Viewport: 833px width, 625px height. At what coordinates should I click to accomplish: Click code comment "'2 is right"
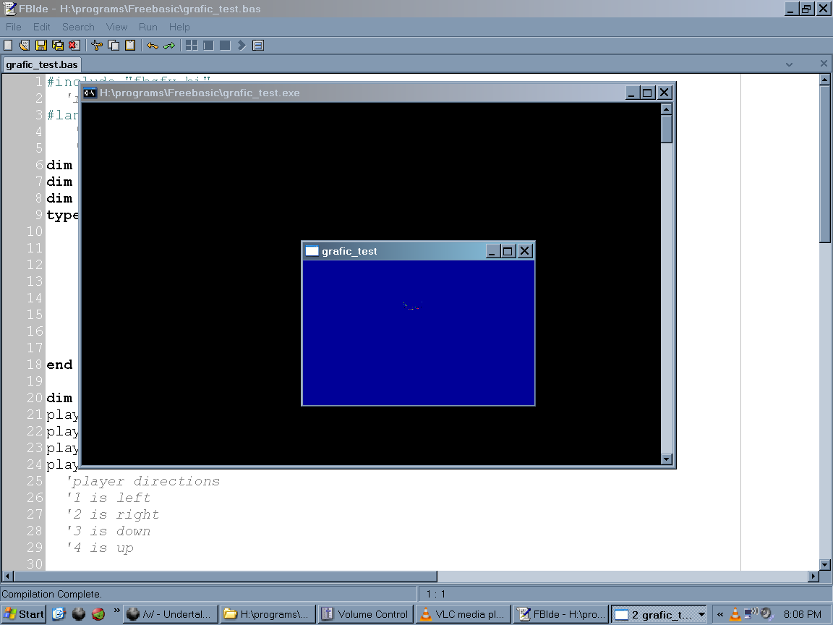(x=113, y=514)
